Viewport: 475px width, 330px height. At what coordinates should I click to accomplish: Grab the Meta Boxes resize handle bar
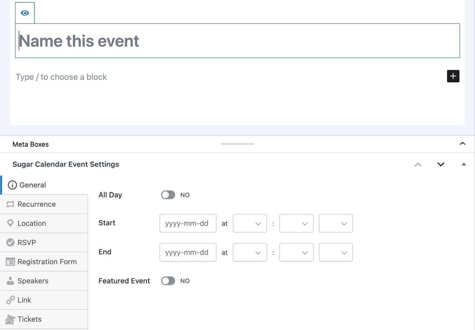pyautogui.click(x=237, y=144)
